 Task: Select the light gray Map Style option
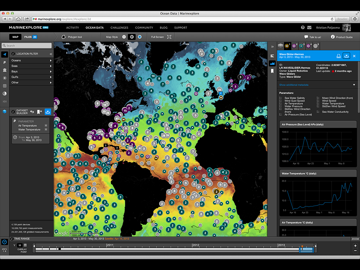click(x=124, y=37)
